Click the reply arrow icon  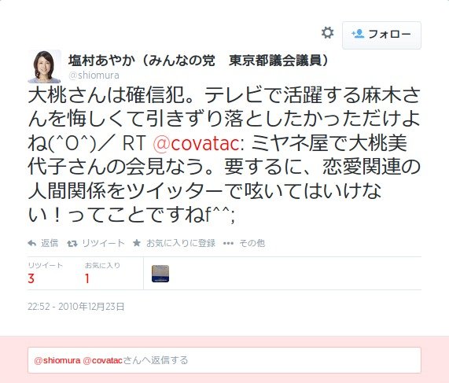(31, 243)
